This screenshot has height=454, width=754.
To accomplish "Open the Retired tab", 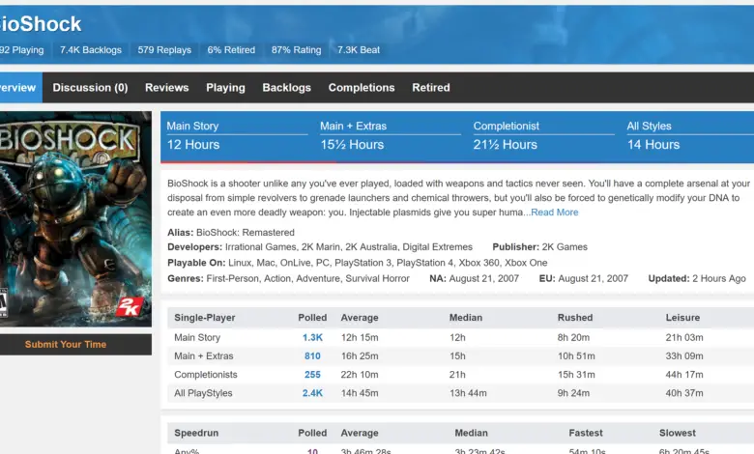I will click(431, 88).
